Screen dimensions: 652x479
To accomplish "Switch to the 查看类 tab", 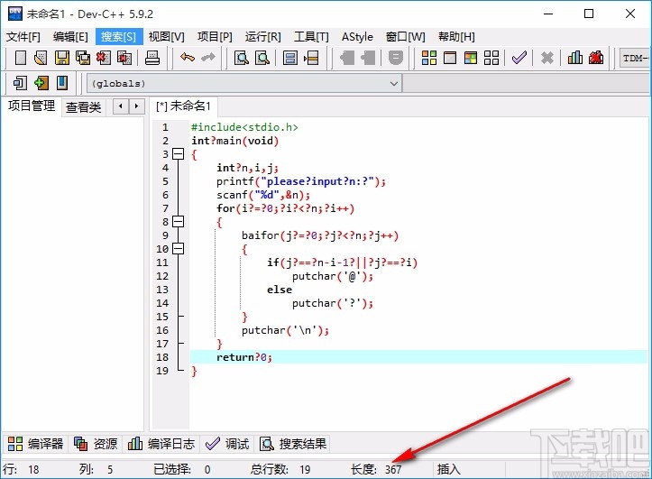I will point(84,107).
